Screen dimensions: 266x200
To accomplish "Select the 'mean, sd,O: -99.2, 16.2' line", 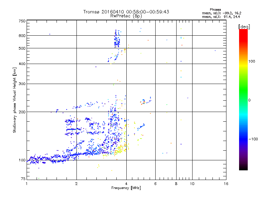I will point(221,13).
